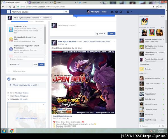
Task: Open the third recommended game icon
Action: [x=159, y=32]
